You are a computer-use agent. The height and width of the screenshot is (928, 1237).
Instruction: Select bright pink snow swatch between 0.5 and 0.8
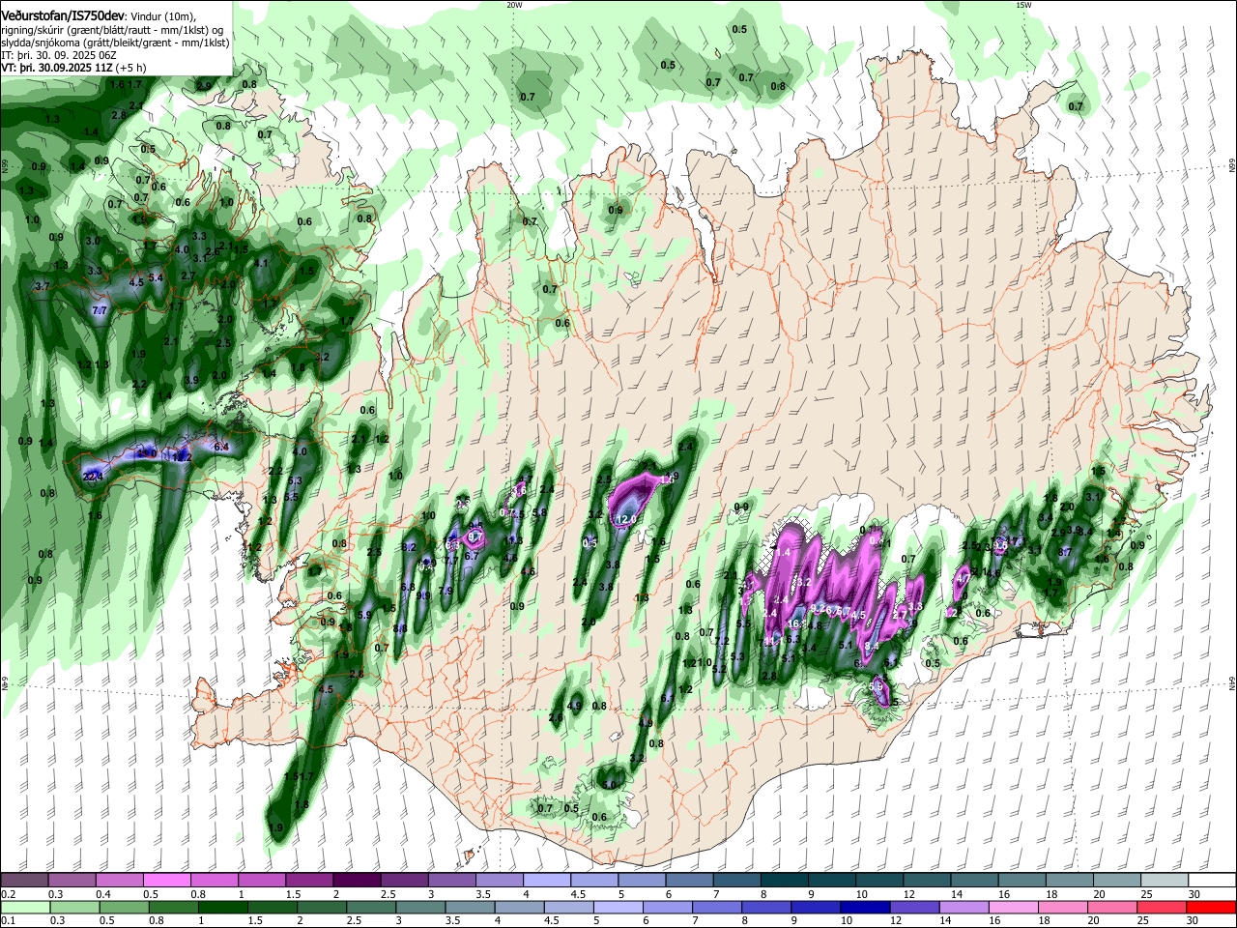166,881
